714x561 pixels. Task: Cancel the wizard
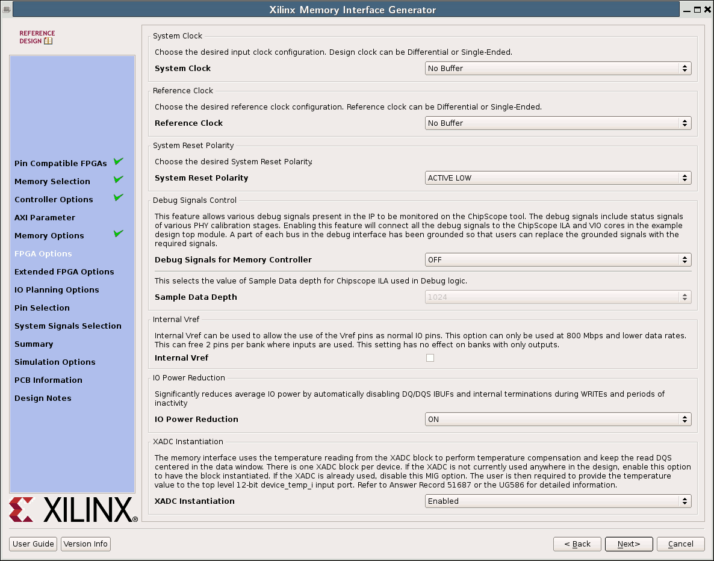click(x=681, y=544)
